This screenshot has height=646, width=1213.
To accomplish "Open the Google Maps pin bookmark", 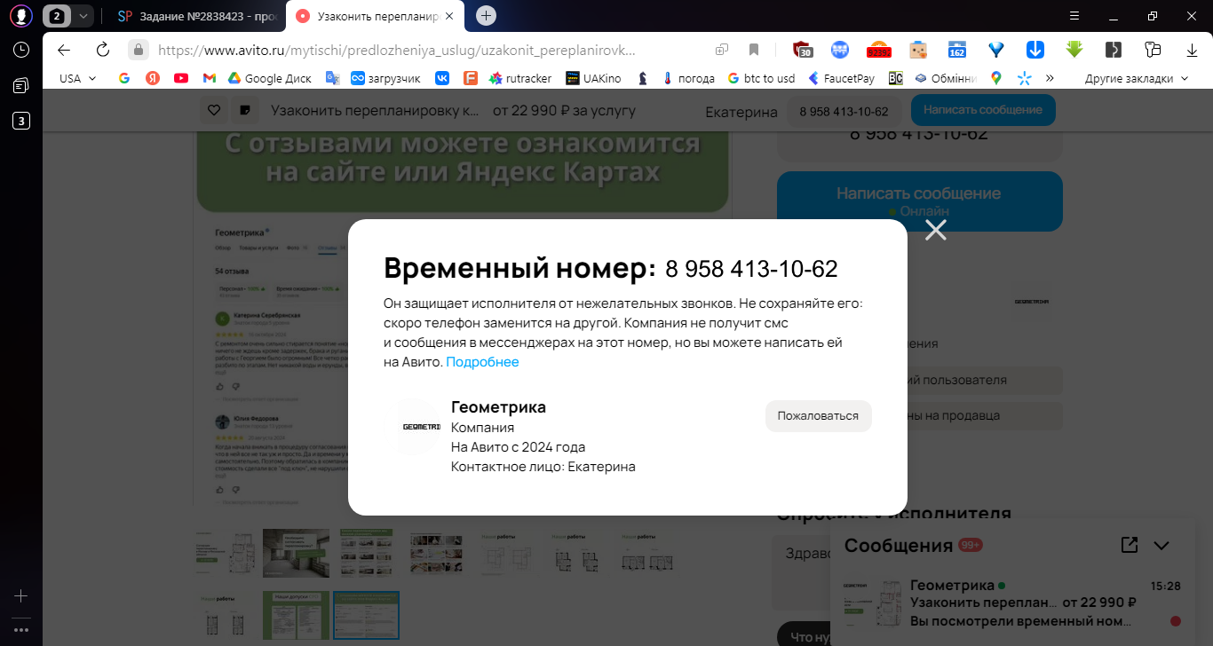I will click(x=996, y=78).
